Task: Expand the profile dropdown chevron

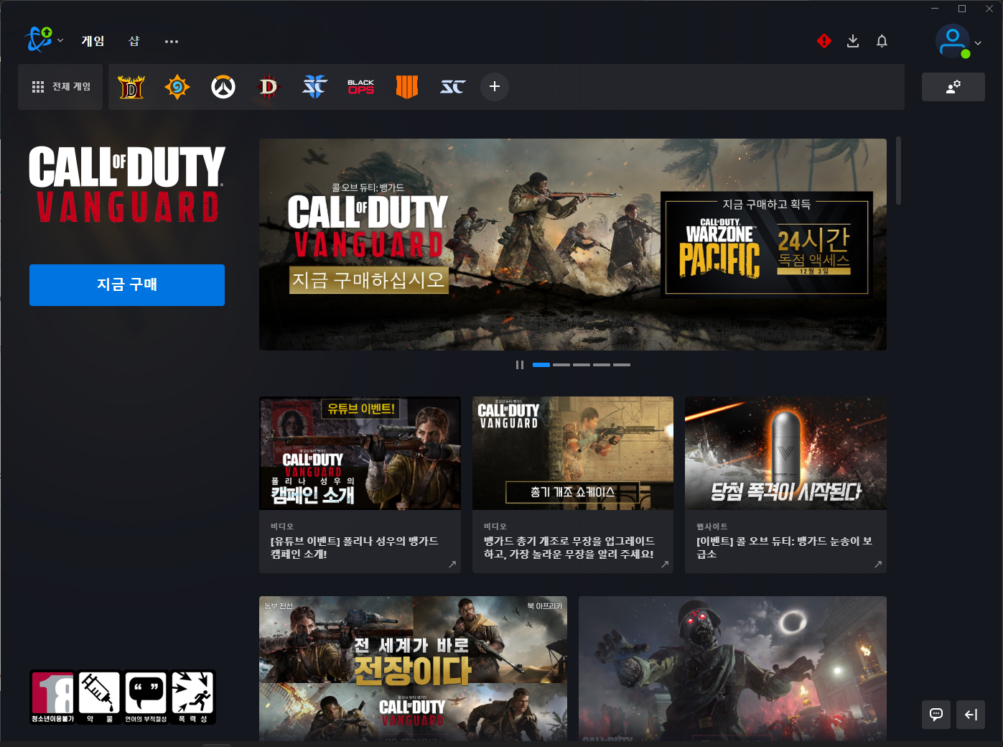Action: pos(978,42)
